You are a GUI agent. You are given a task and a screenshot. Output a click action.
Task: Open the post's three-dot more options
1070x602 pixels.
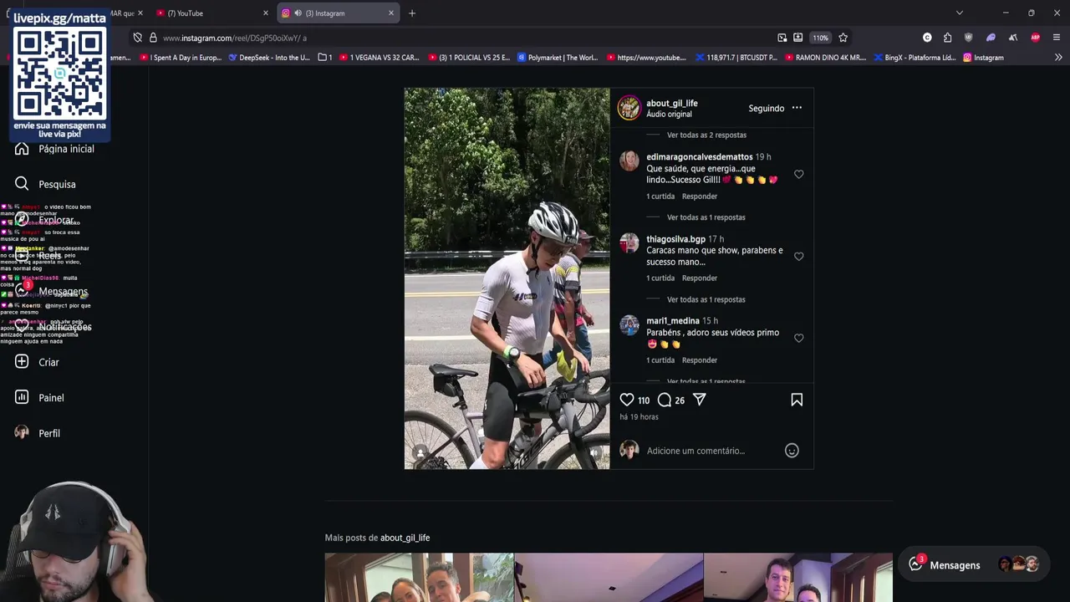pos(797,108)
